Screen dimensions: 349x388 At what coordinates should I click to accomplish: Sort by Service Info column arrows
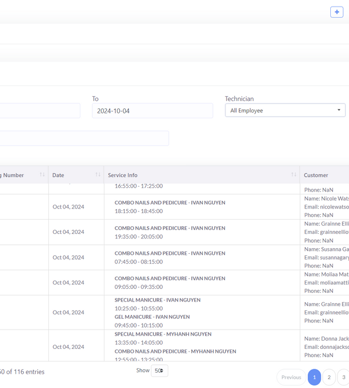tap(293, 175)
